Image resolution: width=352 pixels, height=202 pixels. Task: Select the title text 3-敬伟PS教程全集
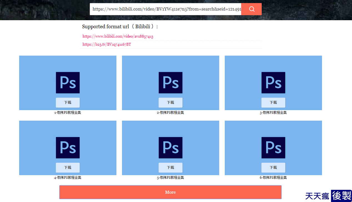pos(273,113)
